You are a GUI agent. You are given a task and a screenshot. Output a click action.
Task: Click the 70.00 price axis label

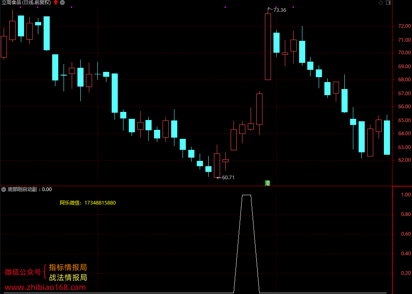(x=404, y=53)
